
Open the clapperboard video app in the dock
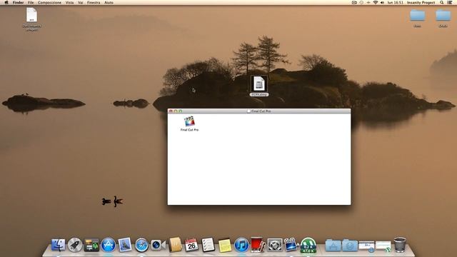coord(291,244)
